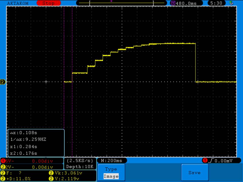Open the Type Image selection menu

click(x=111, y=173)
